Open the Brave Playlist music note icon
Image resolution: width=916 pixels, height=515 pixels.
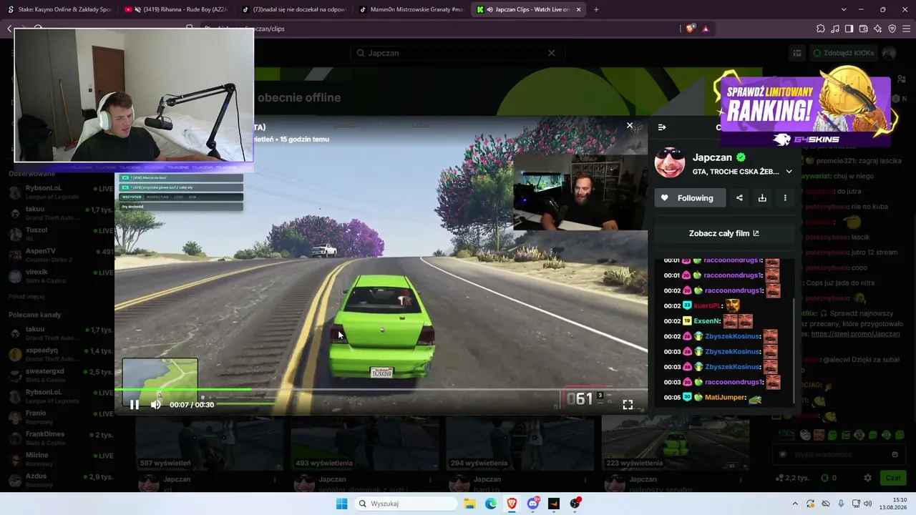tap(835, 29)
